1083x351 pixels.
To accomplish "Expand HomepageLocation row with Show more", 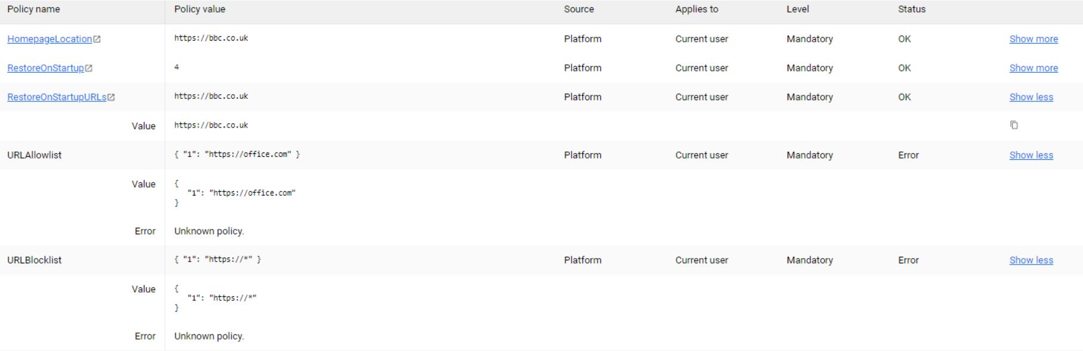I will (1033, 39).
